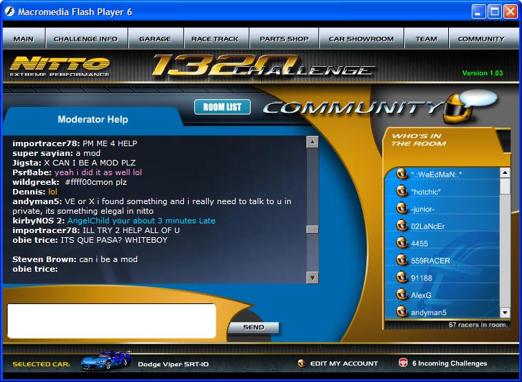Click helmet icon beside EDIT MY ACCOUNT
The image size is (522, 382).
302,363
